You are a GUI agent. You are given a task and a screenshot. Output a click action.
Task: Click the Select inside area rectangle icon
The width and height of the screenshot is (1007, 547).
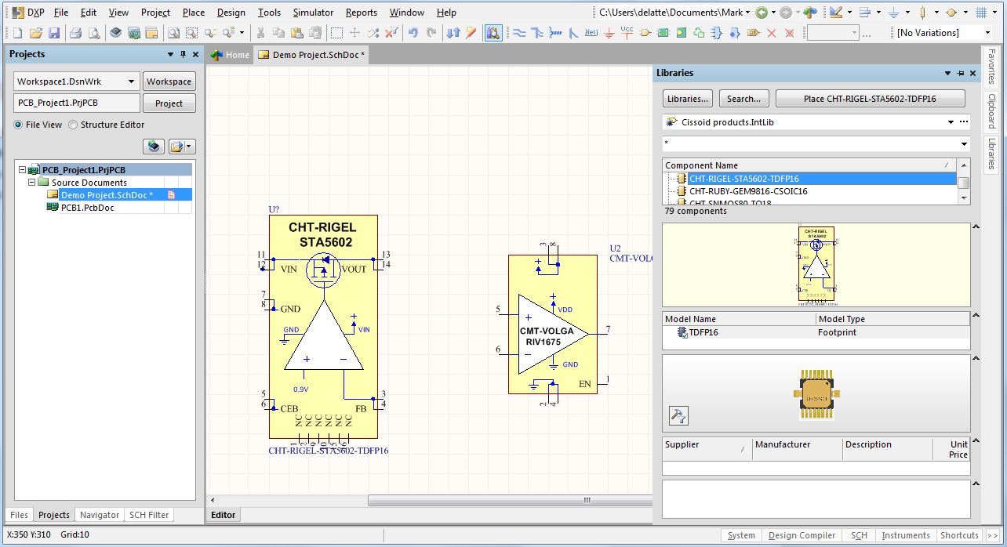pos(336,33)
